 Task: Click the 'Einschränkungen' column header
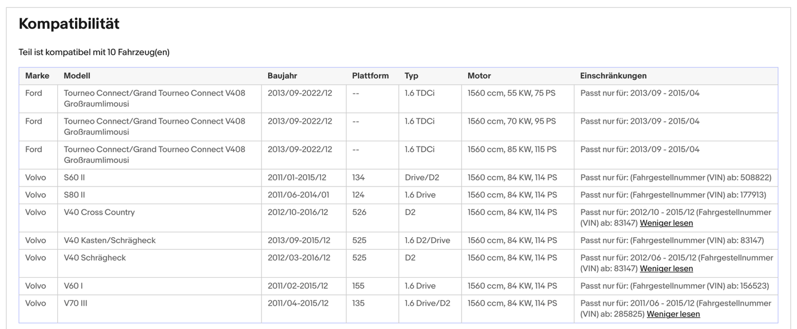point(613,76)
